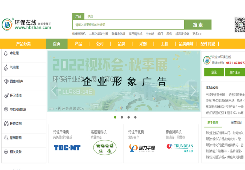This screenshot has height=170, width=245.
Task: Switch to the second carousel slide dot
Action: pyautogui.click(x=122, y=117)
